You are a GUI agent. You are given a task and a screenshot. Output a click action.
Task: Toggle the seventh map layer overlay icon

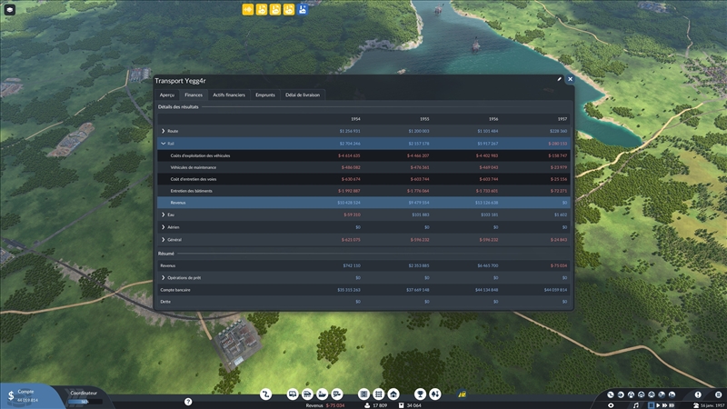coord(672,394)
